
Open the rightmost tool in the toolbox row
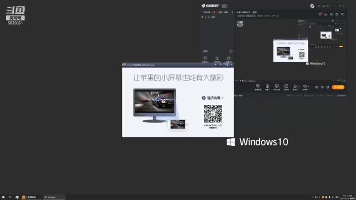tap(229, 59)
